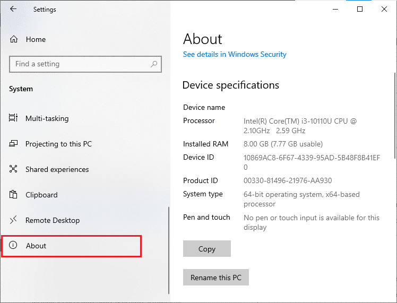This screenshot has height=303, width=397.
Task: Click the search magnifier icon
Action: [154, 64]
